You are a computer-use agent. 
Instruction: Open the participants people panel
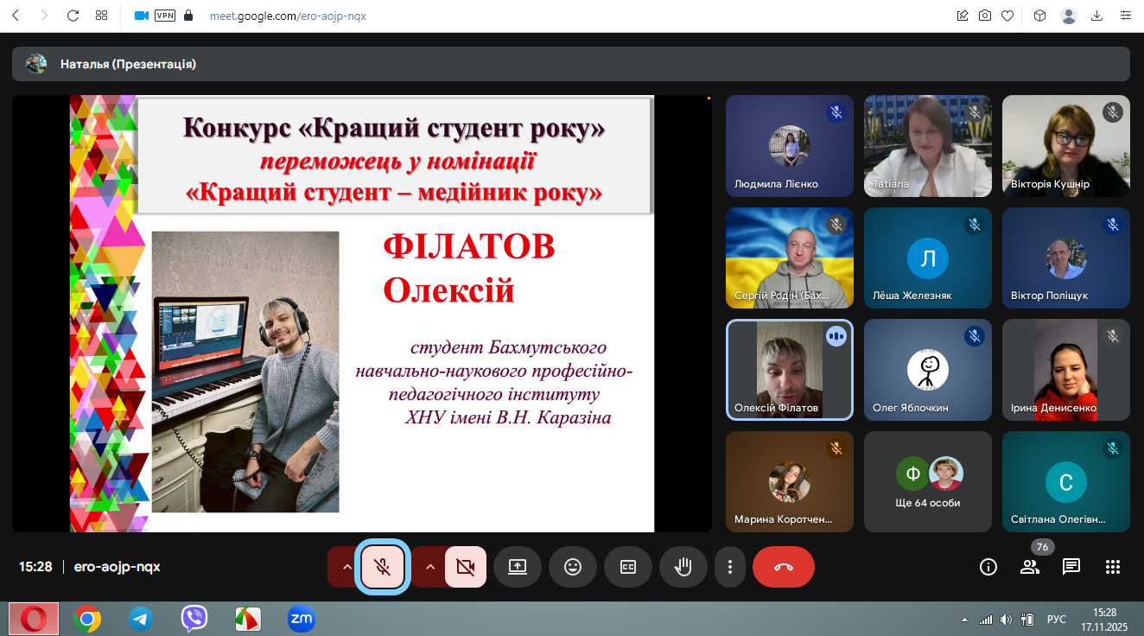pos(1029,567)
